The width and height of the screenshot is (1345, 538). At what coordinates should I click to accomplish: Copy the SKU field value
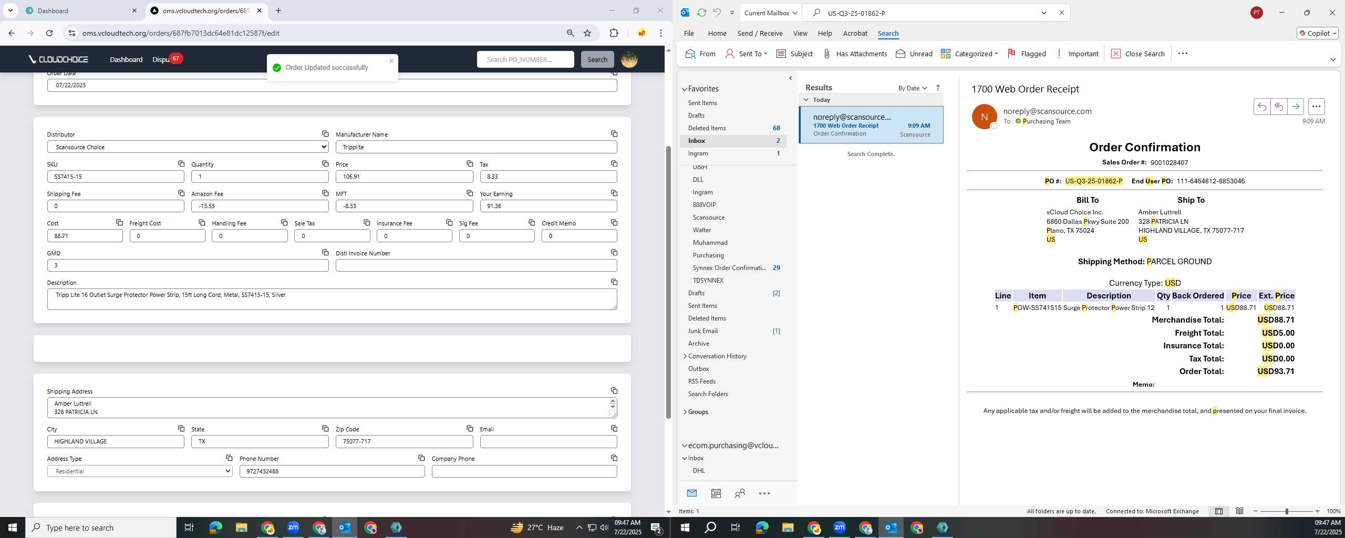tap(181, 164)
